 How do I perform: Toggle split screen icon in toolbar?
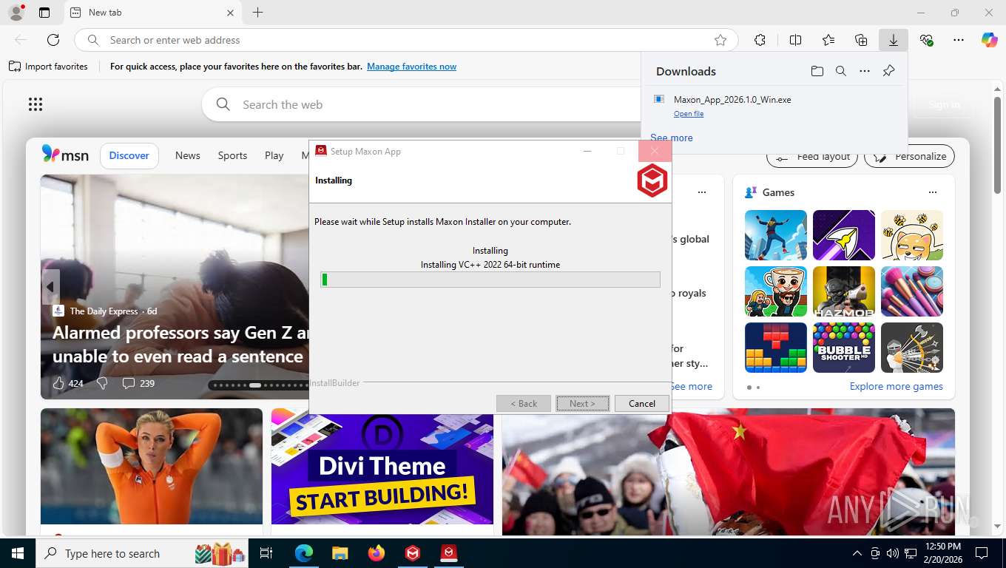[795, 40]
